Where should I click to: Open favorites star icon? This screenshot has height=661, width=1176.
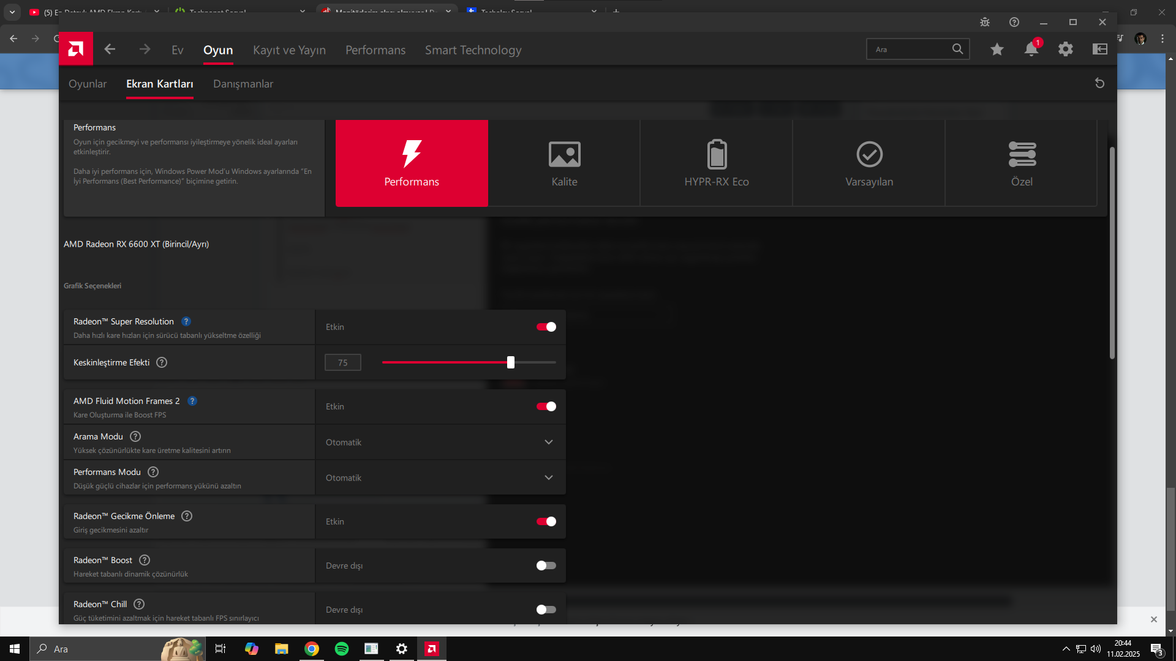tap(997, 49)
